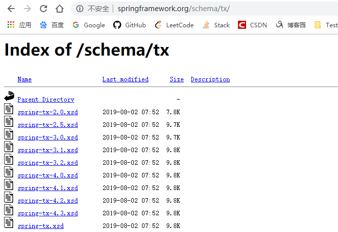Sort listing by Name column header
Image resolution: width=338 pixels, height=232 pixels.
[x=24, y=79]
